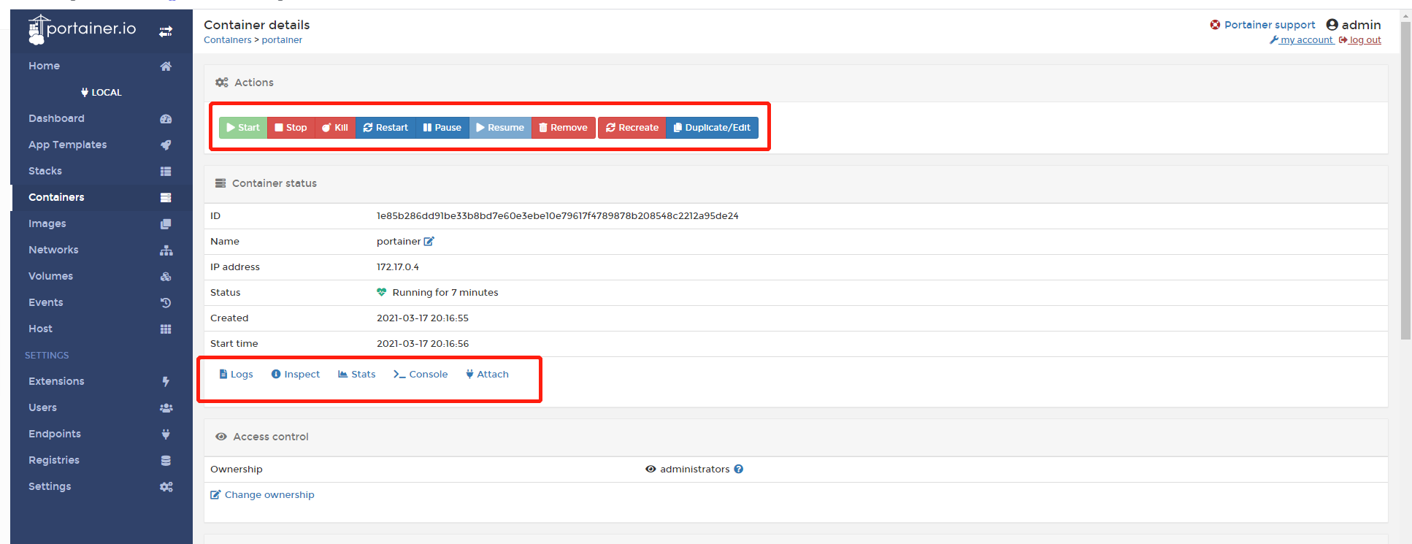Pause the container
The height and width of the screenshot is (544, 1412).
click(x=442, y=127)
